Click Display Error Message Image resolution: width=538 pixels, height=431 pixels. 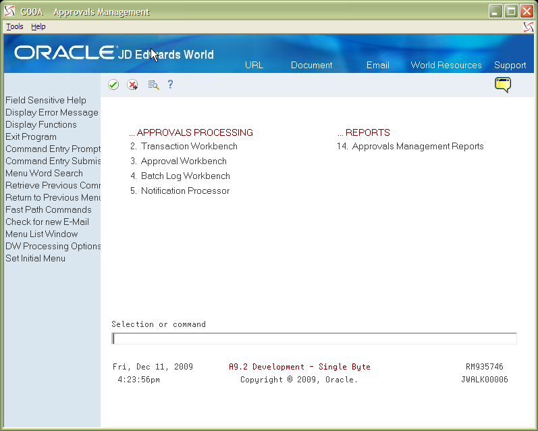coord(52,112)
